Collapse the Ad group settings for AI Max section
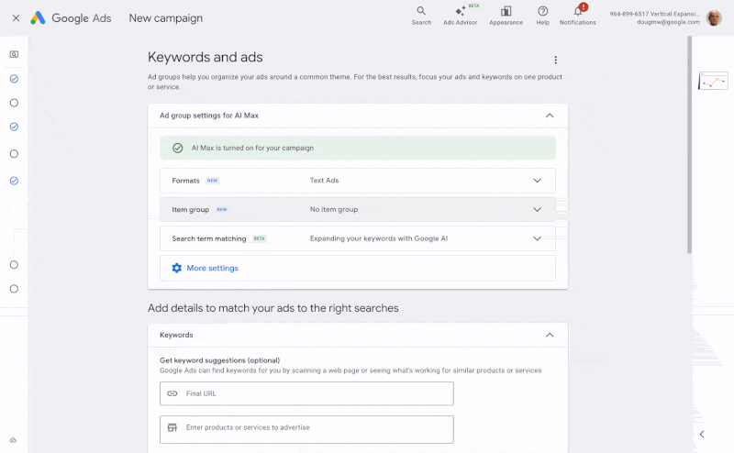This screenshot has width=734, height=453. point(550,116)
